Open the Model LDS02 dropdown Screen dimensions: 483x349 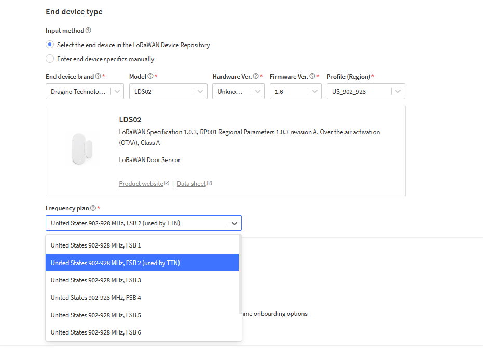pos(168,91)
